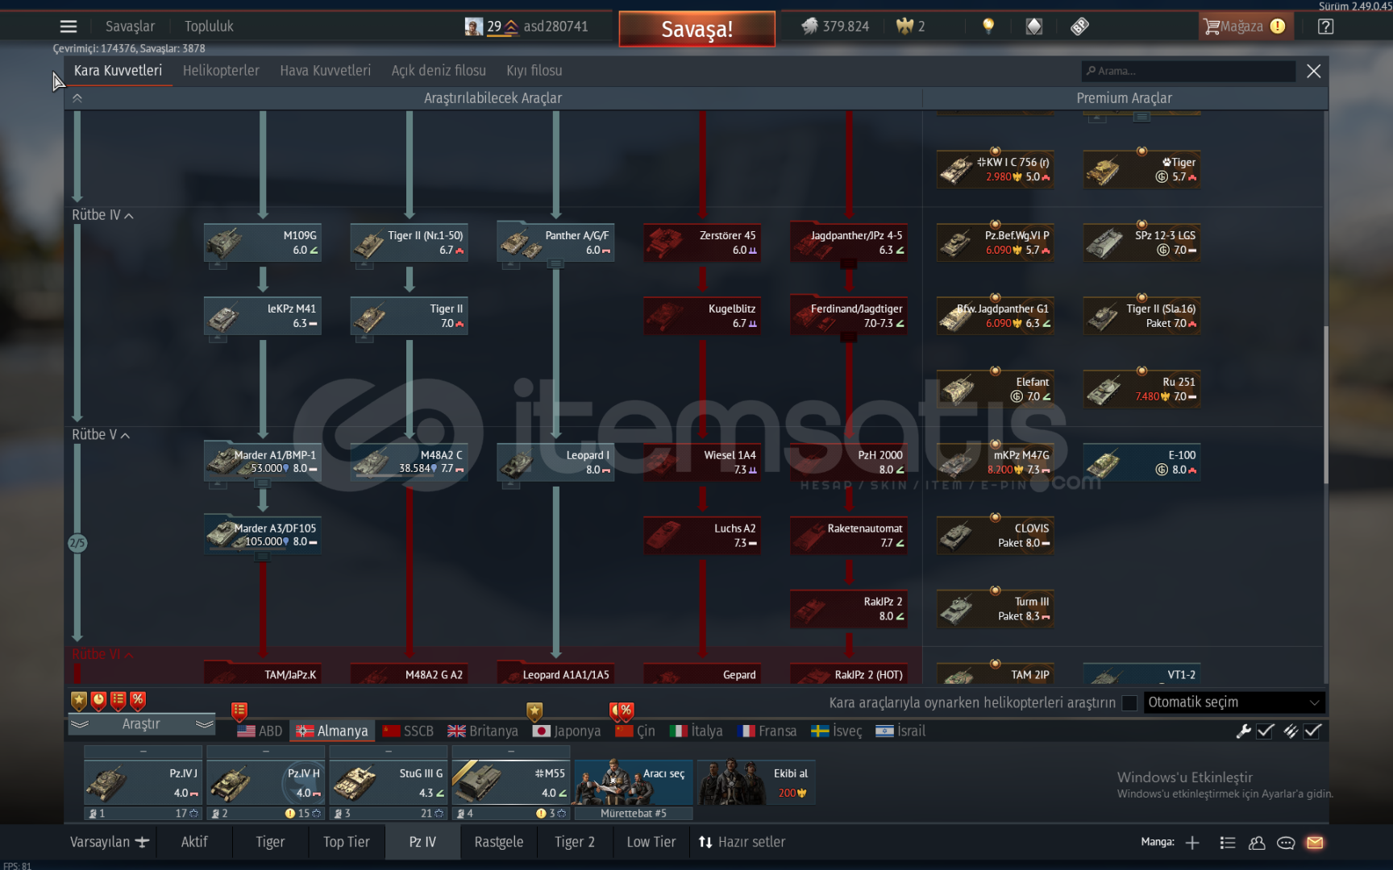Expand the Ferdinand/Jagdtiger vehicle group

(x=848, y=337)
